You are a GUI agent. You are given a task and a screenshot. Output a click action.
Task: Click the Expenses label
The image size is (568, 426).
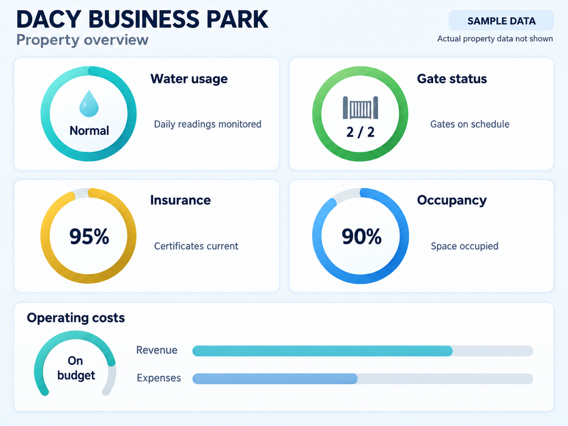coord(159,378)
